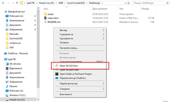
Task: Click the Музика note icon in sidebar
Action: 7,86
